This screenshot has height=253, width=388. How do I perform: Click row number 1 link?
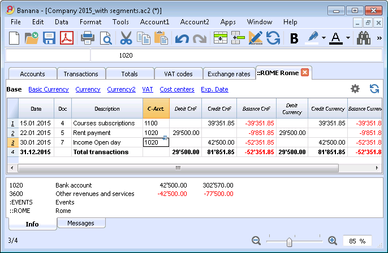[12, 123]
